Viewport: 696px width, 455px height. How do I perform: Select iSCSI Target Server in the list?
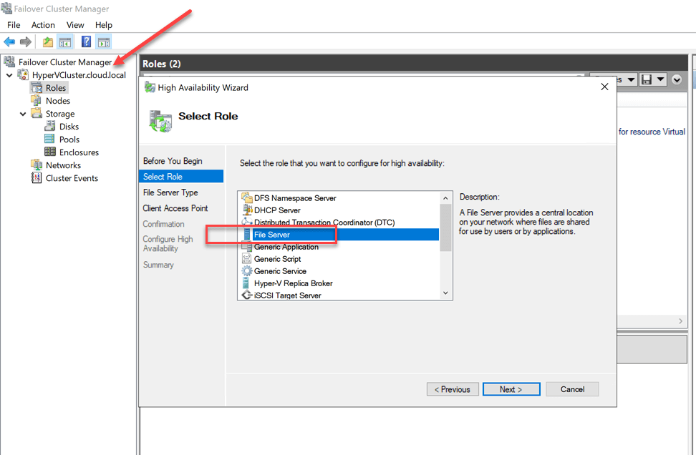click(x=287, y=295)
